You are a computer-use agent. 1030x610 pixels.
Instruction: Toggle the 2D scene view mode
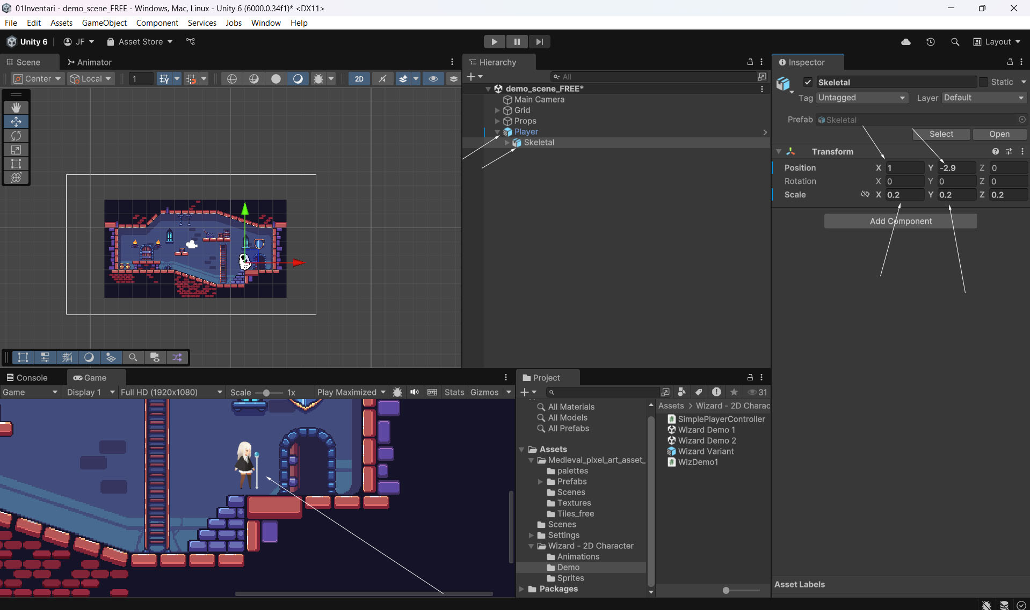(x=359, y=79)
